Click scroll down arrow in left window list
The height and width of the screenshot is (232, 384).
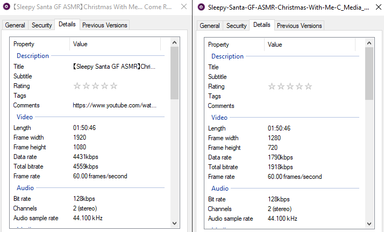point(174,223)
